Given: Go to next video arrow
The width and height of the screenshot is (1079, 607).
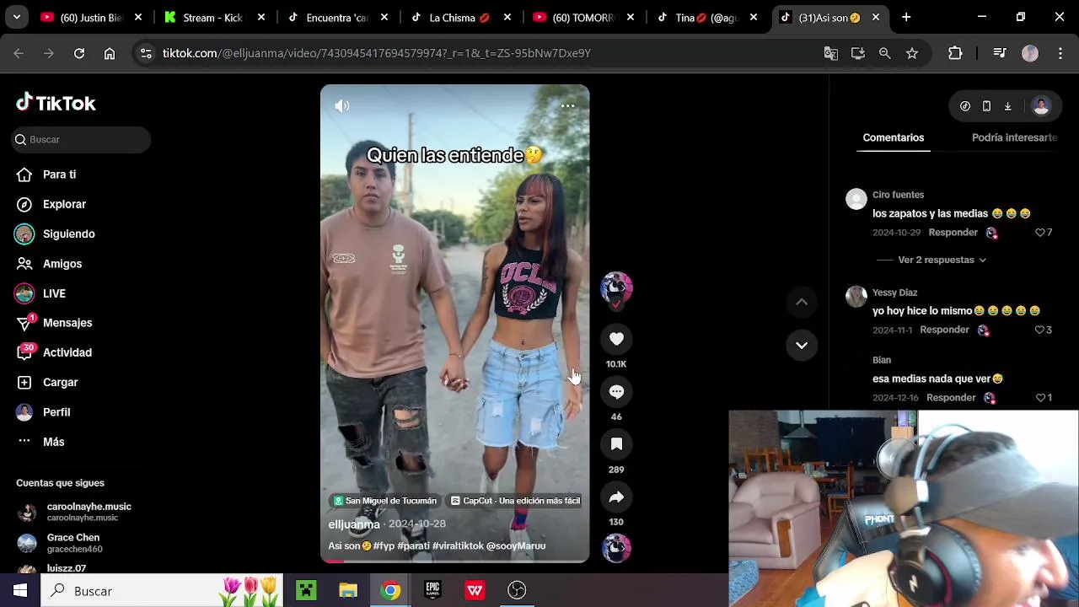Looking at the screenshot, I should click(802, 345).
